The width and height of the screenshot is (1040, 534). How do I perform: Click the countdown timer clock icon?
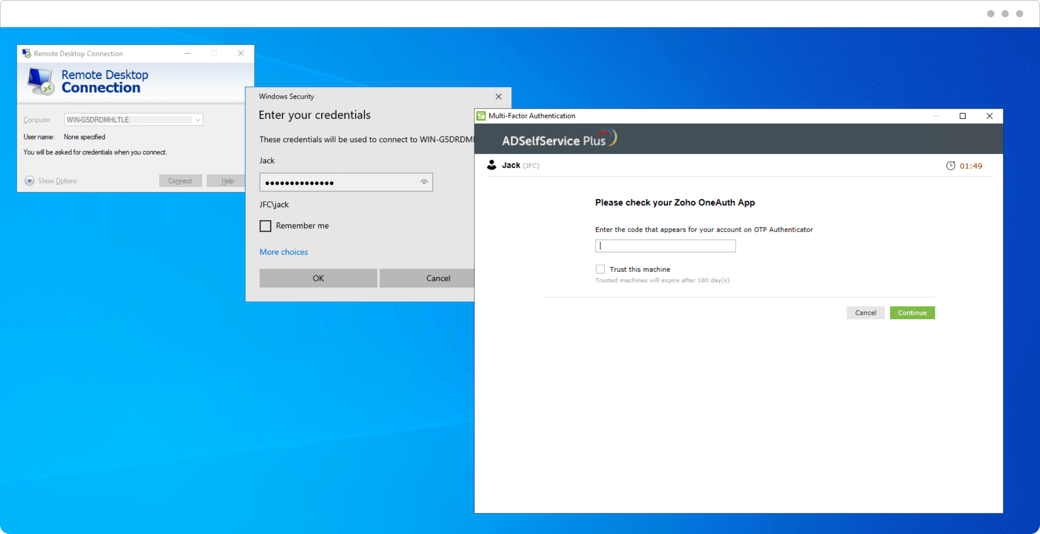point(950,166)
